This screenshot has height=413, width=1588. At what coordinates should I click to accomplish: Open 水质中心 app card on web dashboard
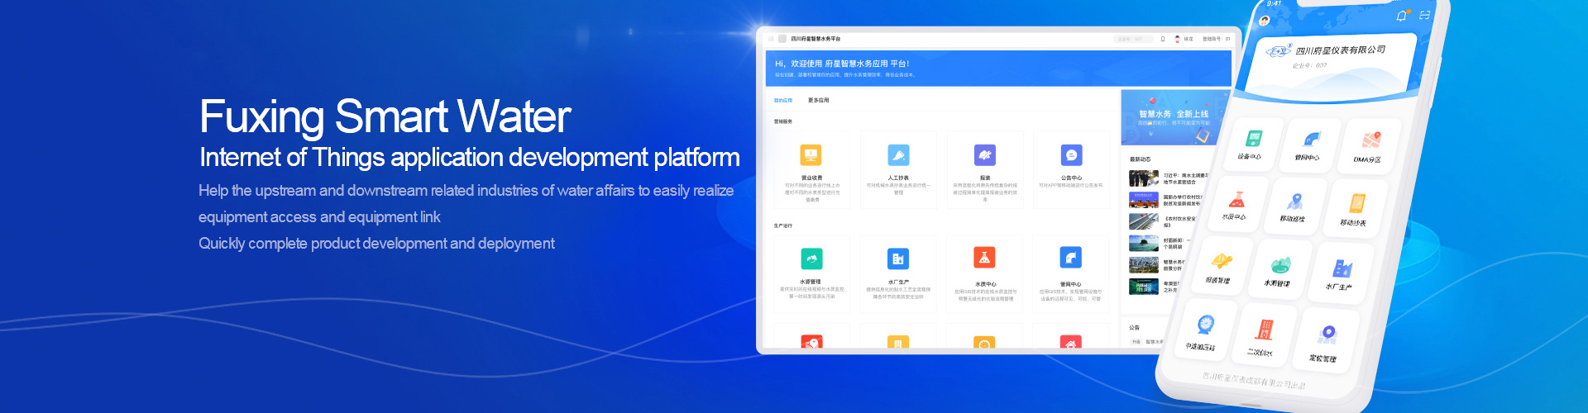tap(985, 274)
